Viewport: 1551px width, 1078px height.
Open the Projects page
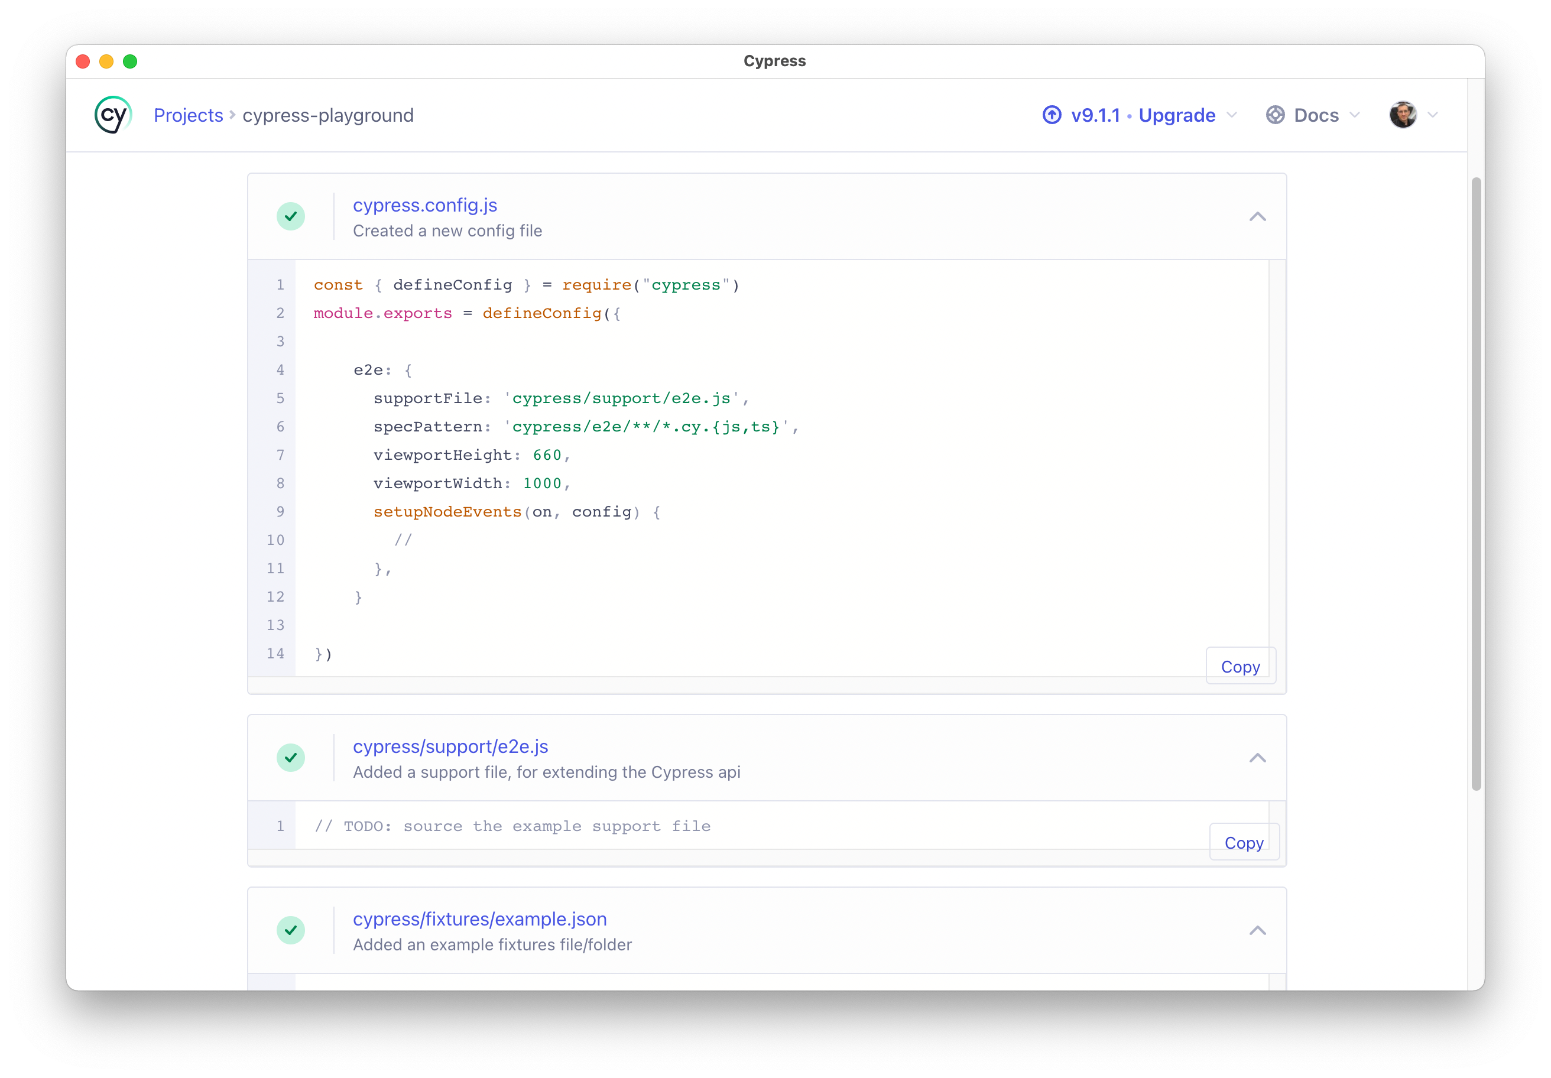[189, 115]
